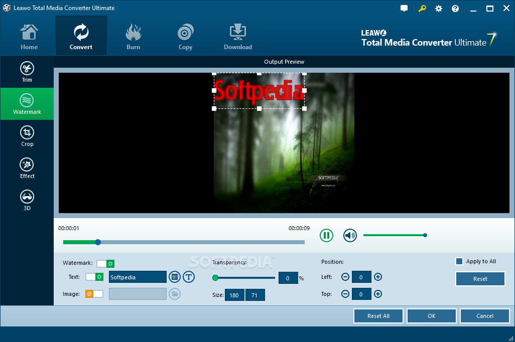Open the Effect tool in sidebar
The width and height of the screenshot is (515, 342).
click(x=27, y=168)
